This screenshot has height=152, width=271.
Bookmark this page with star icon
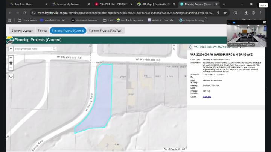point(225,12)
